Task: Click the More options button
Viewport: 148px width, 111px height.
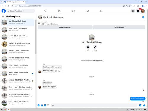Action: tap(119, 27)
